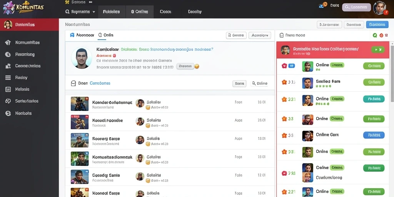
Task: Click the green button on the Soclied Bam row
Action: [374, 82]
